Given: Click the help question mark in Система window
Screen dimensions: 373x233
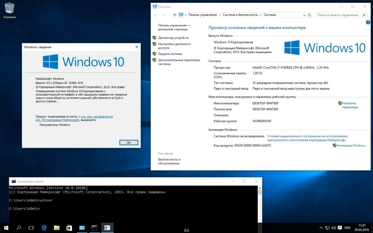Looking at the screenshot, I should click(x=368, y=23).
